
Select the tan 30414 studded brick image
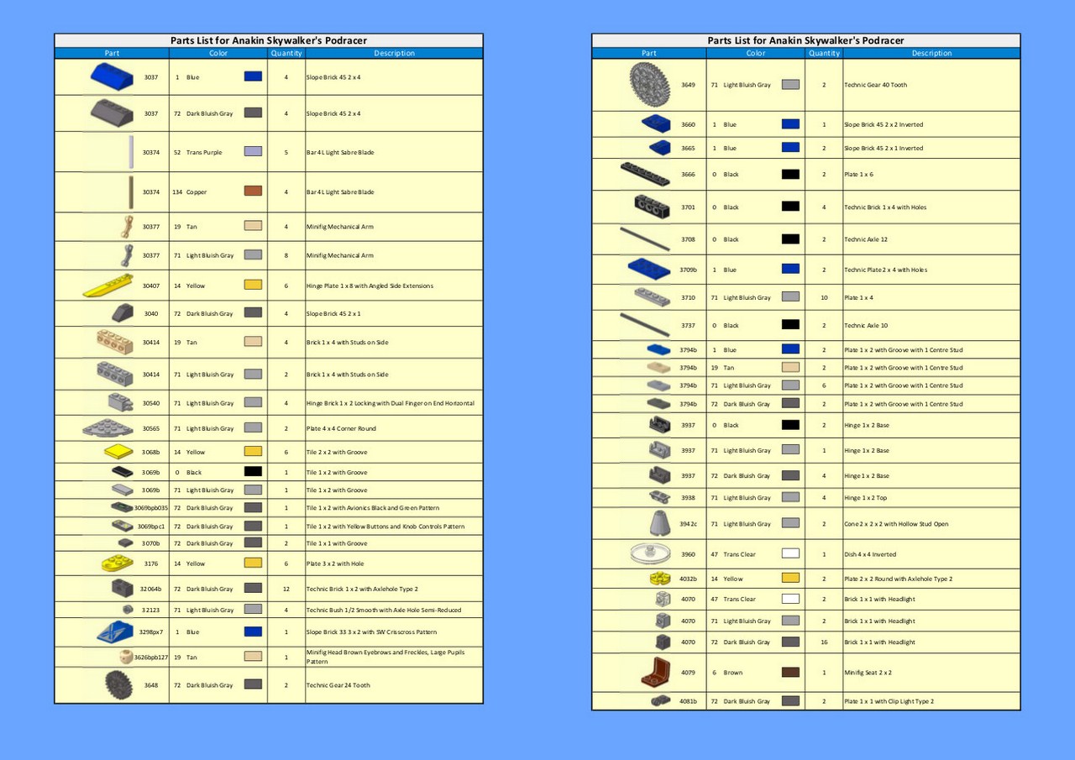(115, 342)
